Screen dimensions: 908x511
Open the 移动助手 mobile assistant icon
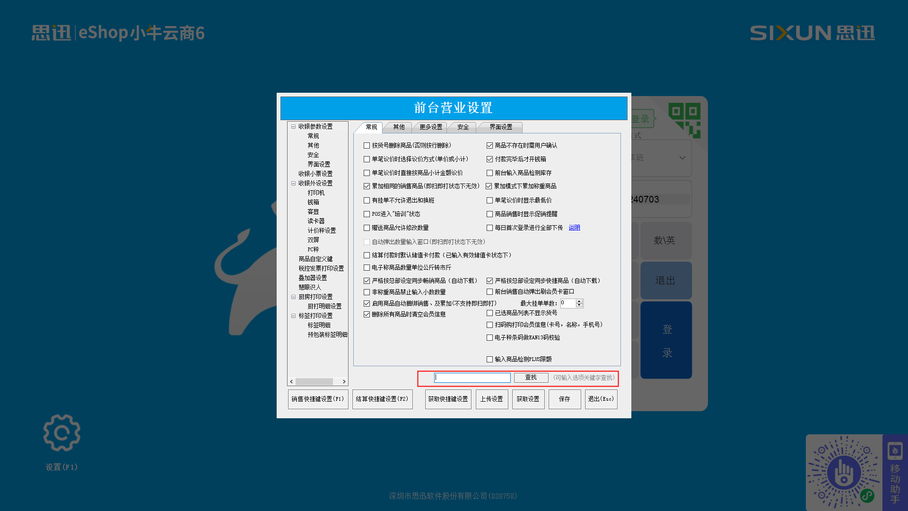click(895, 473)
